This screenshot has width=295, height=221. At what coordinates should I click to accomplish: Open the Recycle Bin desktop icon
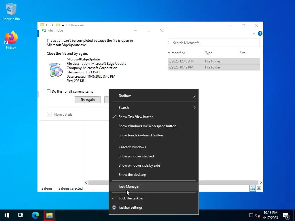coord(11,12)
